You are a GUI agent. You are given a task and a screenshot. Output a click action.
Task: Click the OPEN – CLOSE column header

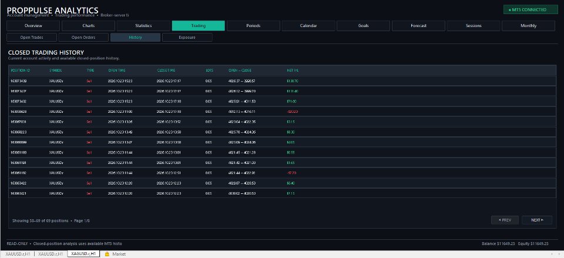pos(240,70)
